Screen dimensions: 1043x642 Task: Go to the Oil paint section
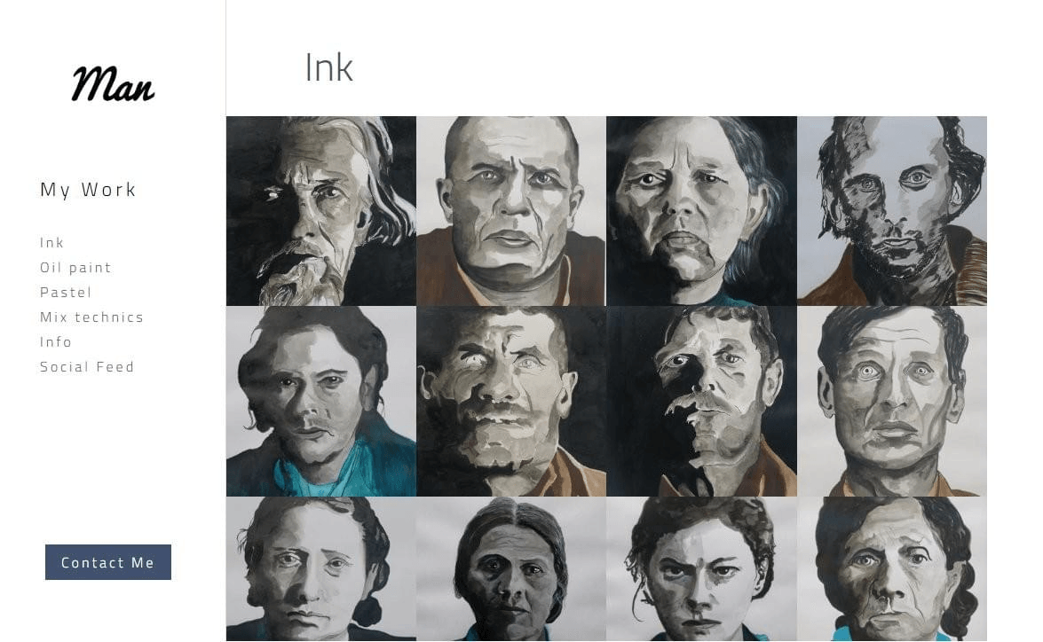(75, 267)
